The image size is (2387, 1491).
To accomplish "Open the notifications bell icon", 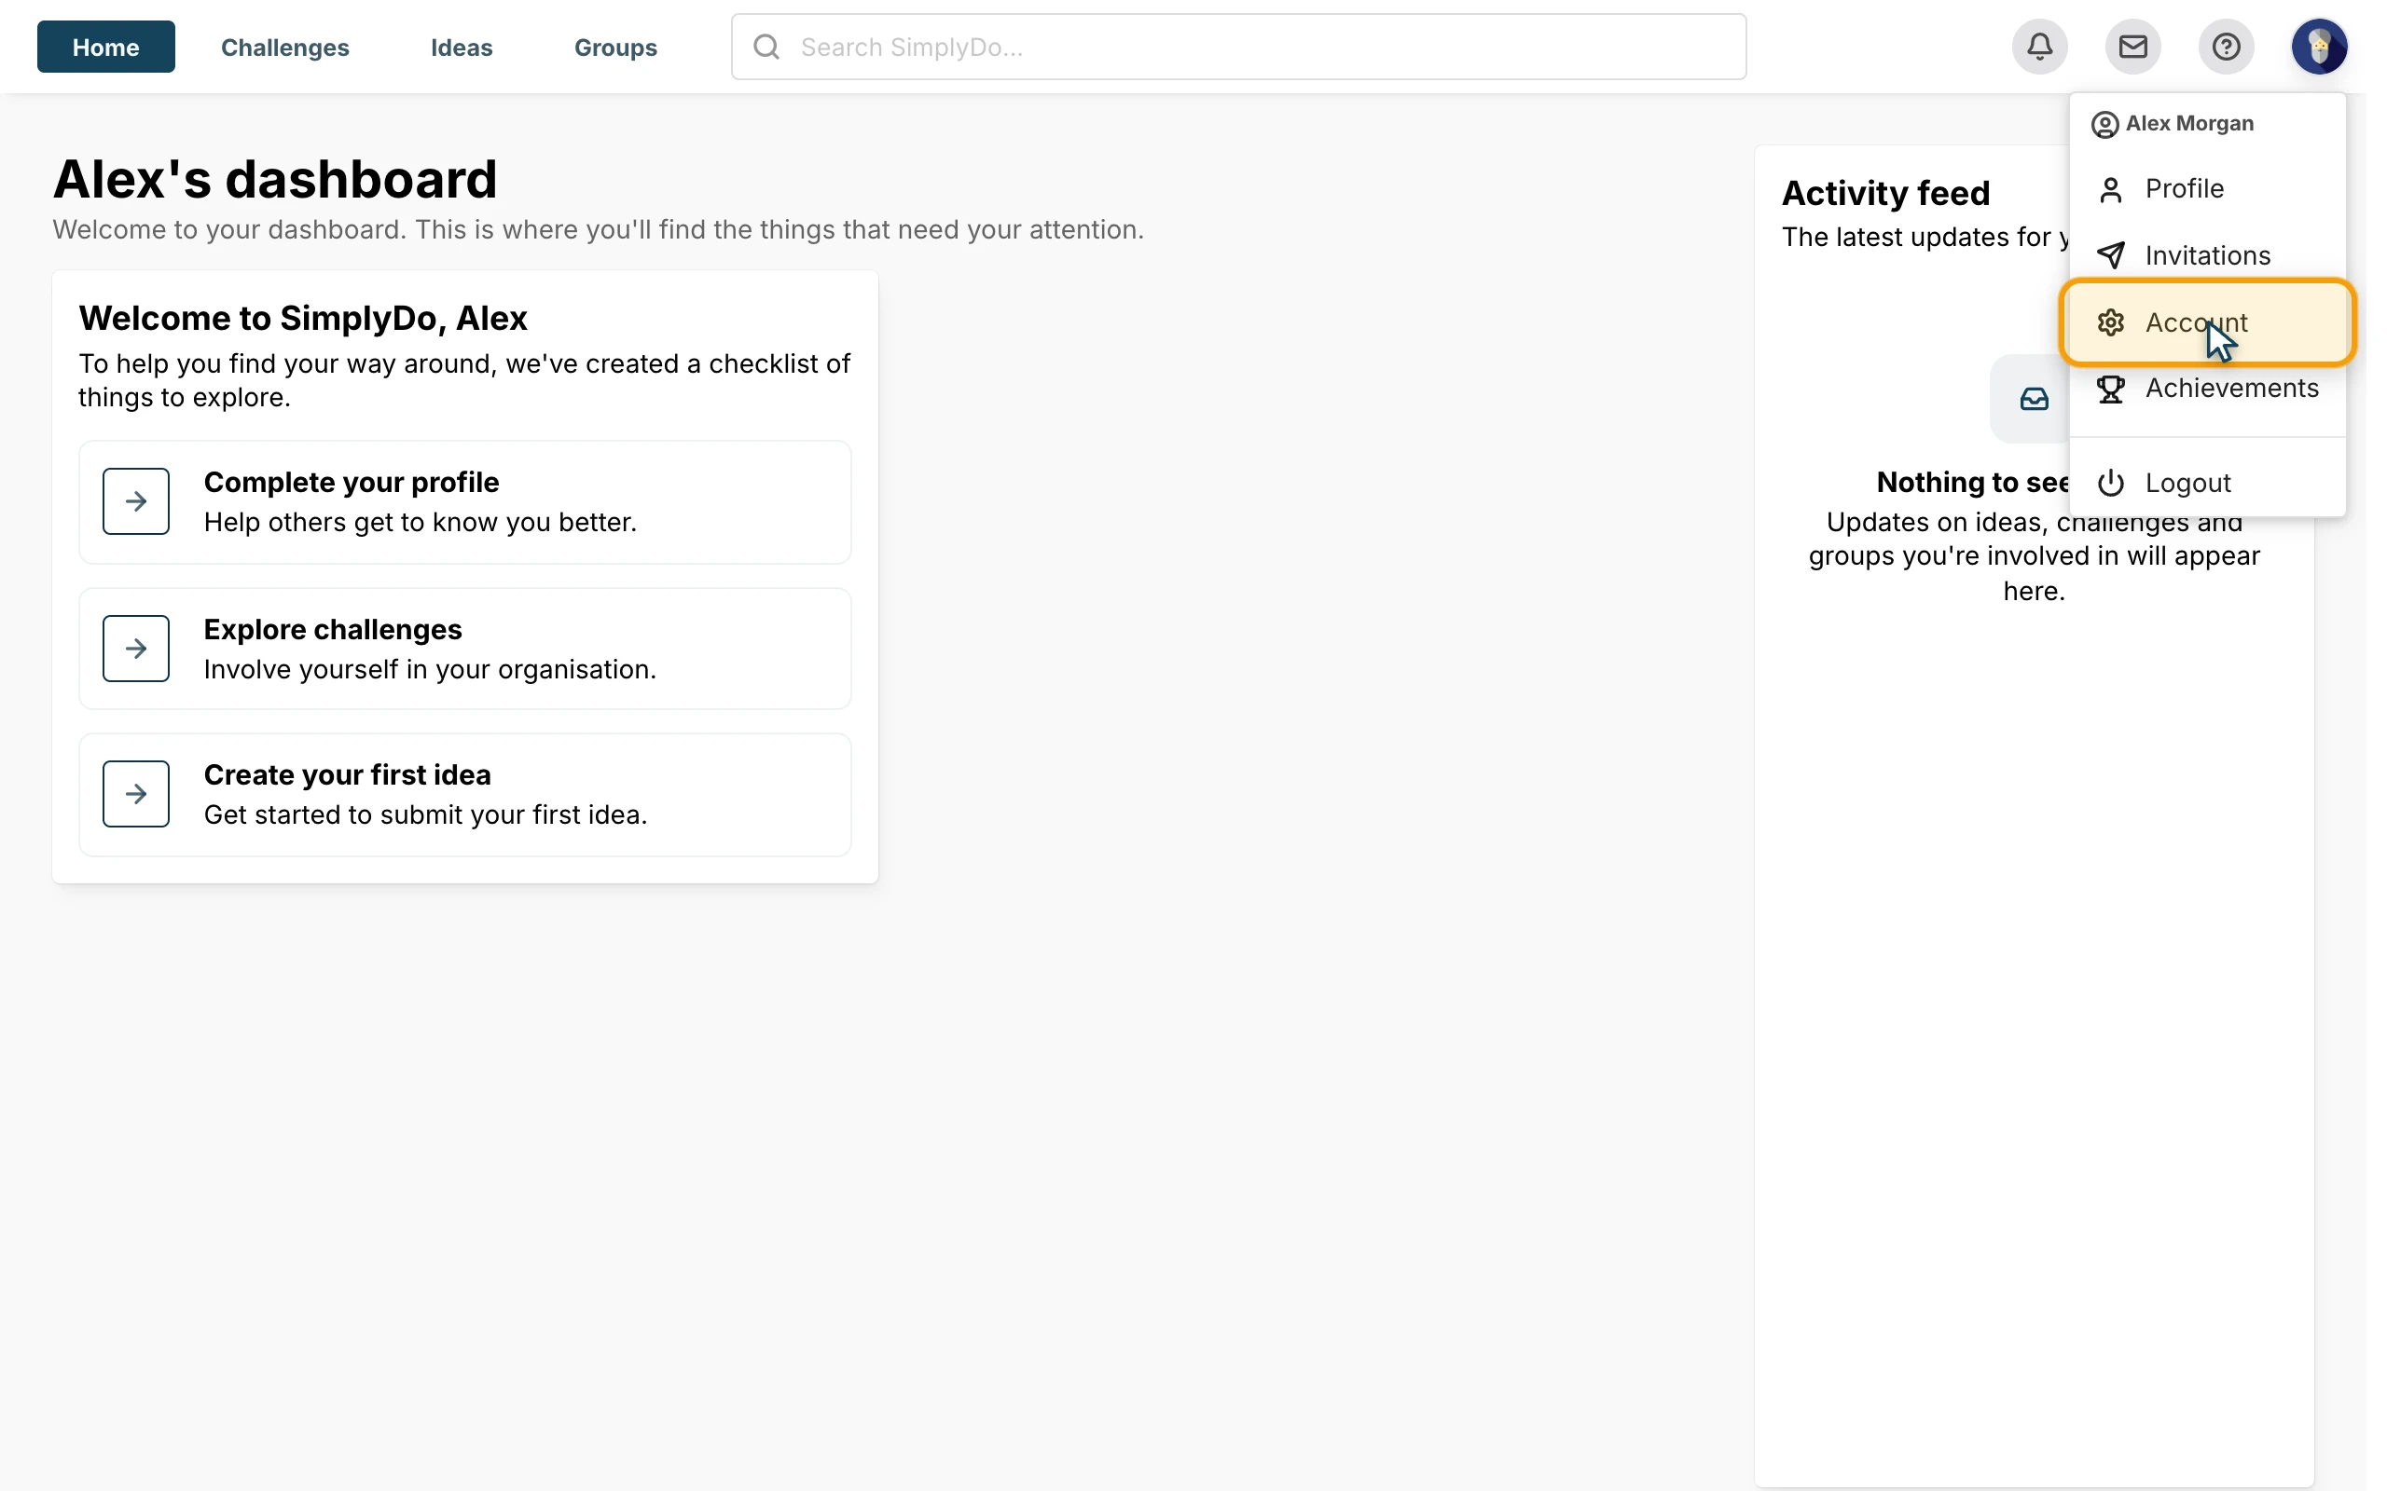I will (x=2039, y=47).
